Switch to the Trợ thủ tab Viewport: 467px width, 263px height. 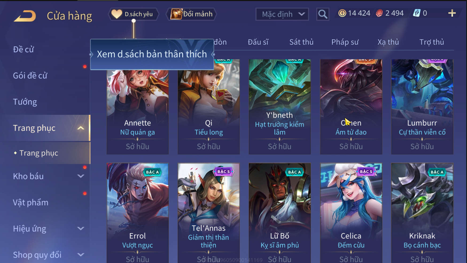(x=432, y=42)
